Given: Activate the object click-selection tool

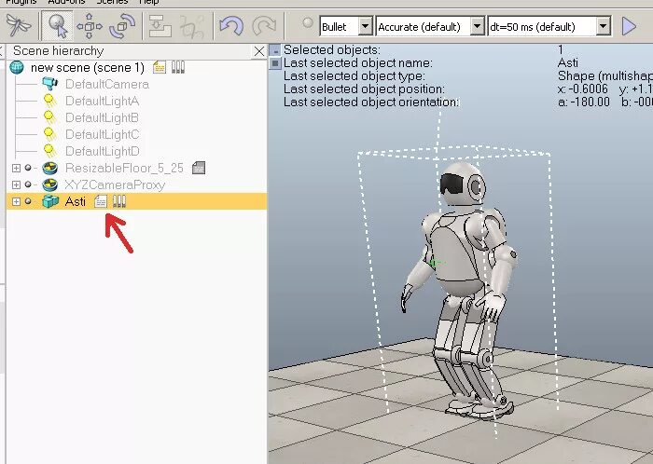Looking at the screenshot, I should (x=58, y=26).
